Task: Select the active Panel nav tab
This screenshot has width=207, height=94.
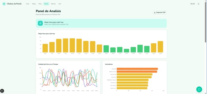Action: (46, 4)
